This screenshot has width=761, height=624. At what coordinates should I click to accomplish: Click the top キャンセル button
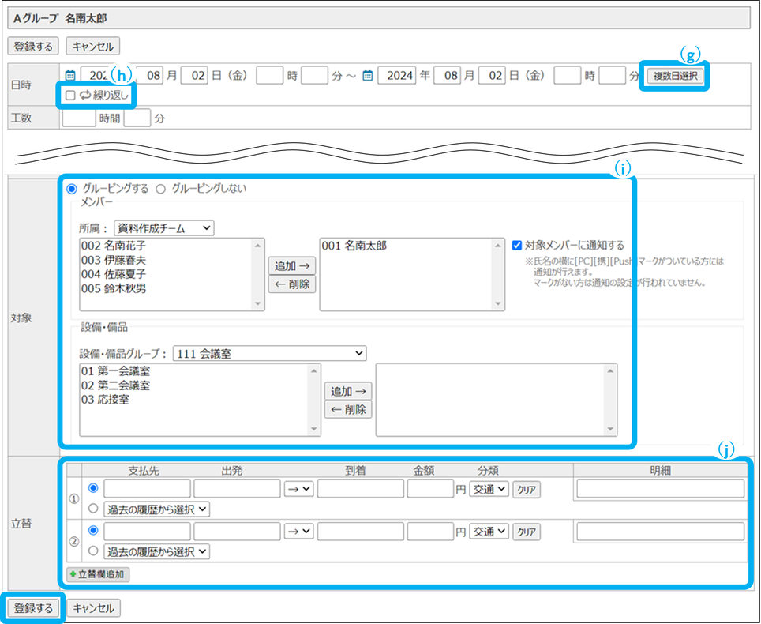93,47
